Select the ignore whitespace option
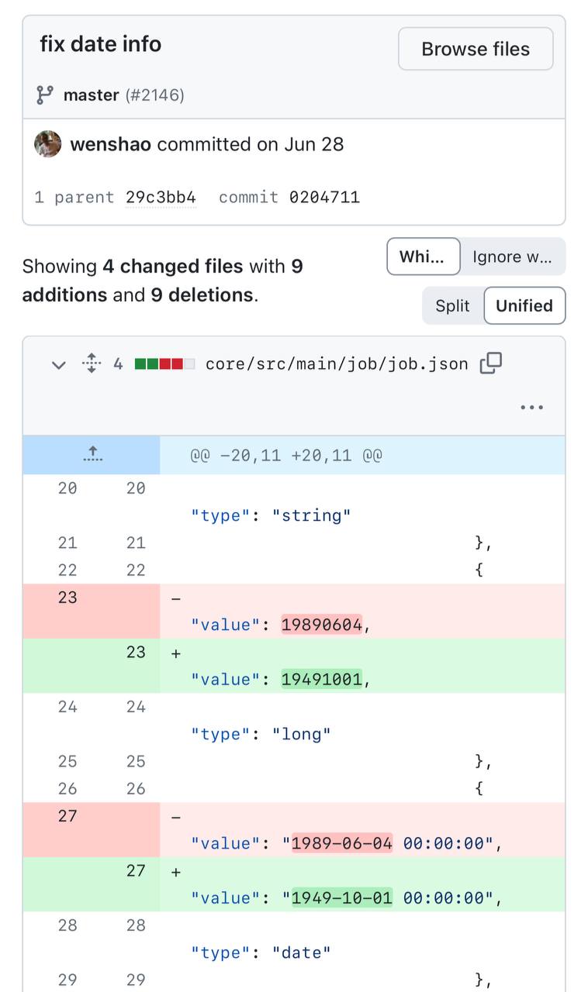This screenshot has width=588, height=992. (x=512, y=257)
